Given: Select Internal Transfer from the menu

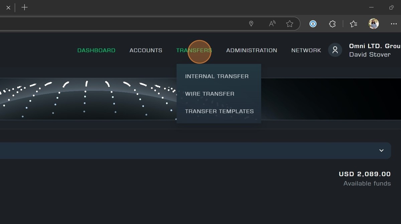Looking at the screenshot, I should click(x=217, y=76).
